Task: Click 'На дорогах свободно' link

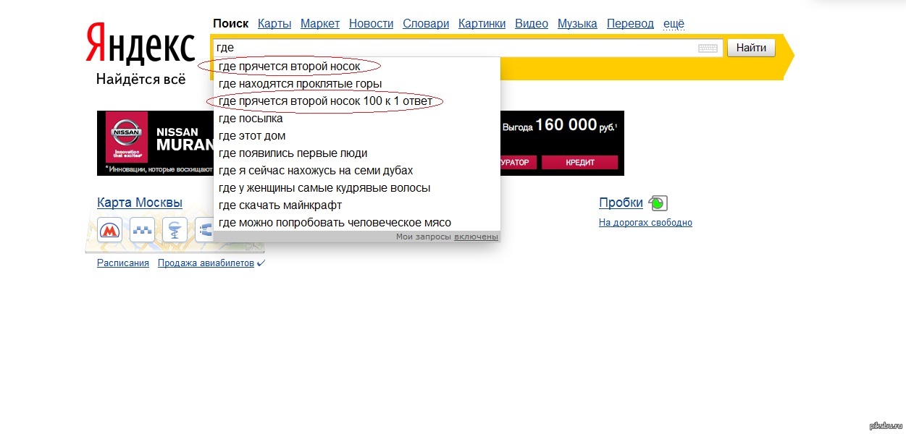Action: 645,223
